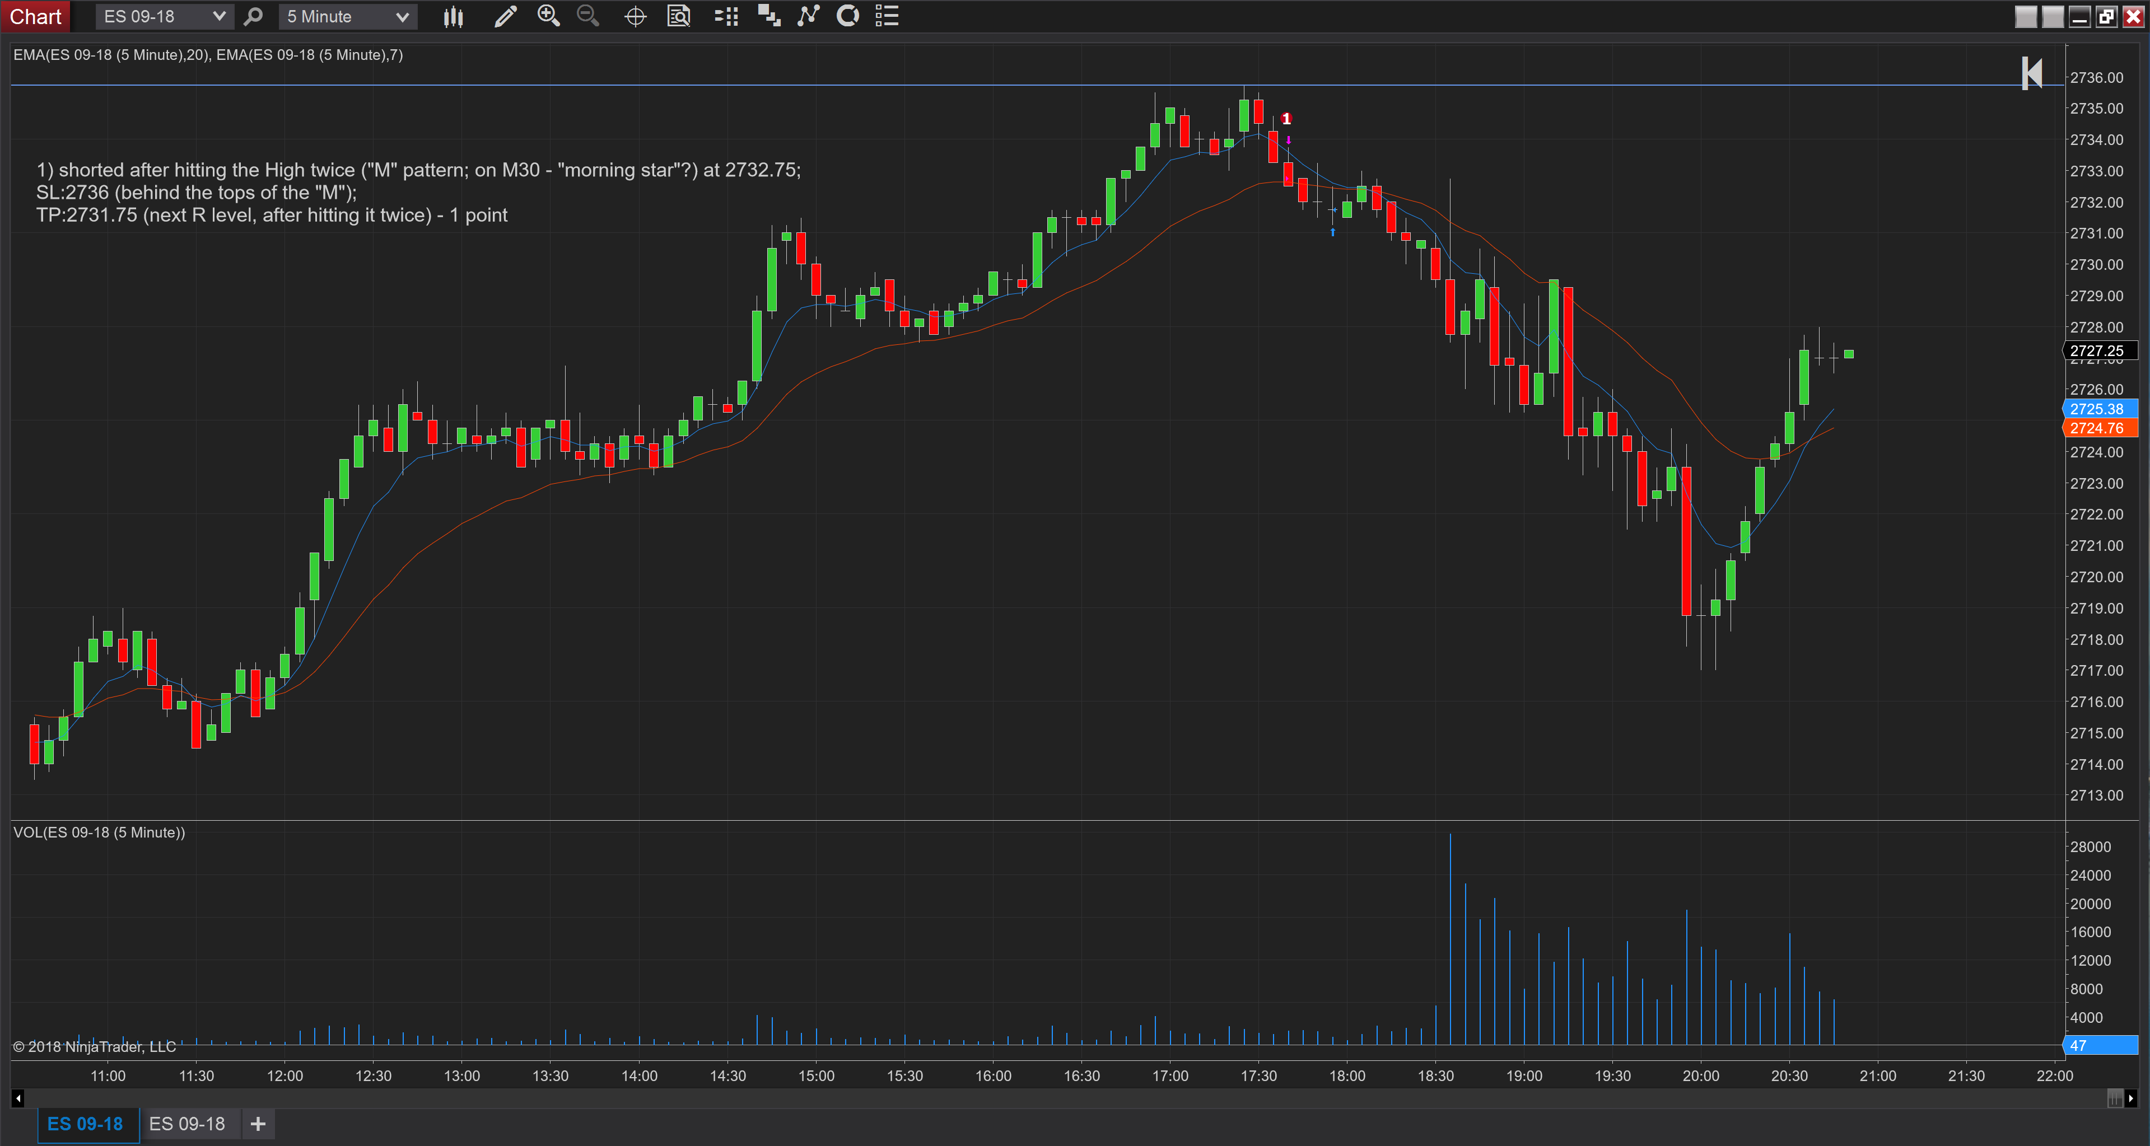
Task: Click the 28000 volume axis label
Action: coord(2091,846)
